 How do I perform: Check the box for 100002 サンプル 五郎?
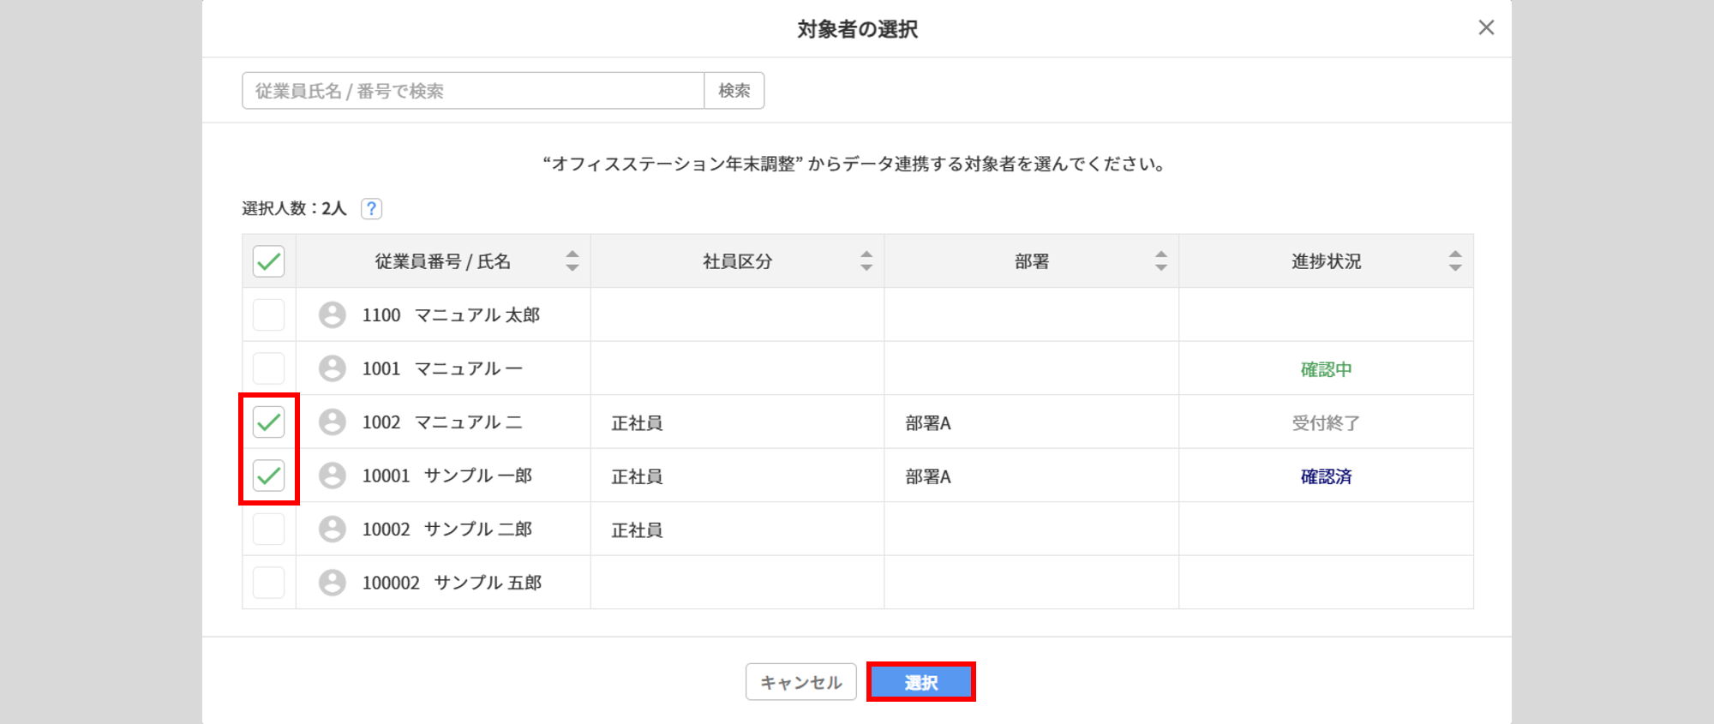(x=269, y=583)
